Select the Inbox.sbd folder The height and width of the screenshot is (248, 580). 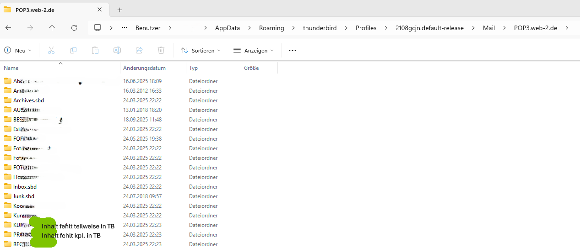pos(25,187)
